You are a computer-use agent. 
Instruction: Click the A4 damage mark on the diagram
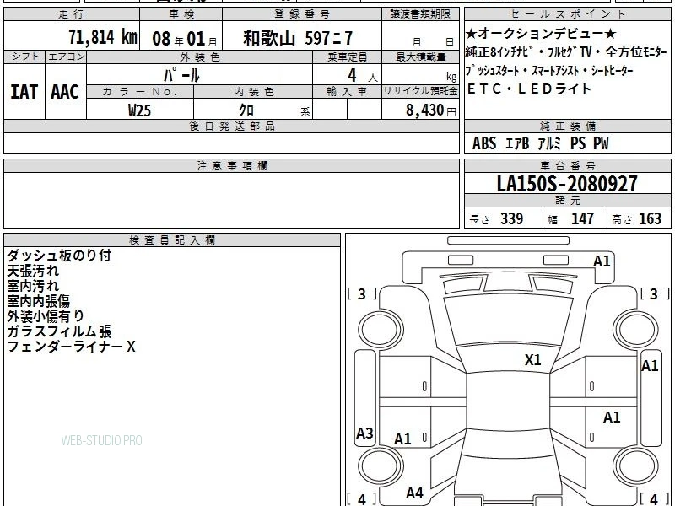tap(414, 493)
